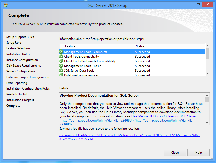Select the SQL Server Data Tools row
The width and height of the screenshot is (216, 163).
[x=132, y=71]
